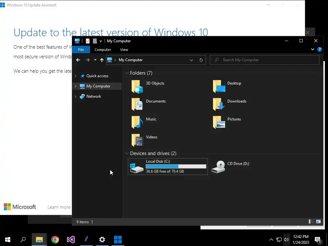
Task: Collapse the Devices and drives (2) group
Action: [127, 153]
